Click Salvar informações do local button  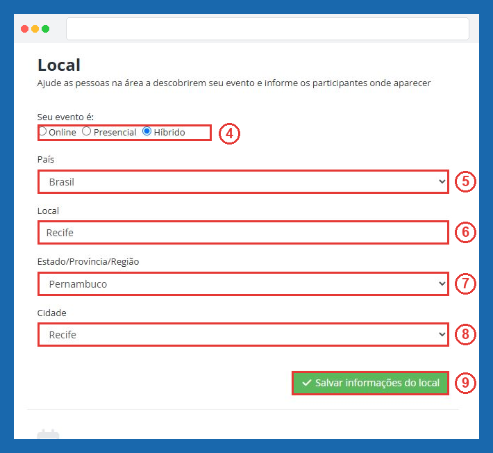tap(370, 383)
